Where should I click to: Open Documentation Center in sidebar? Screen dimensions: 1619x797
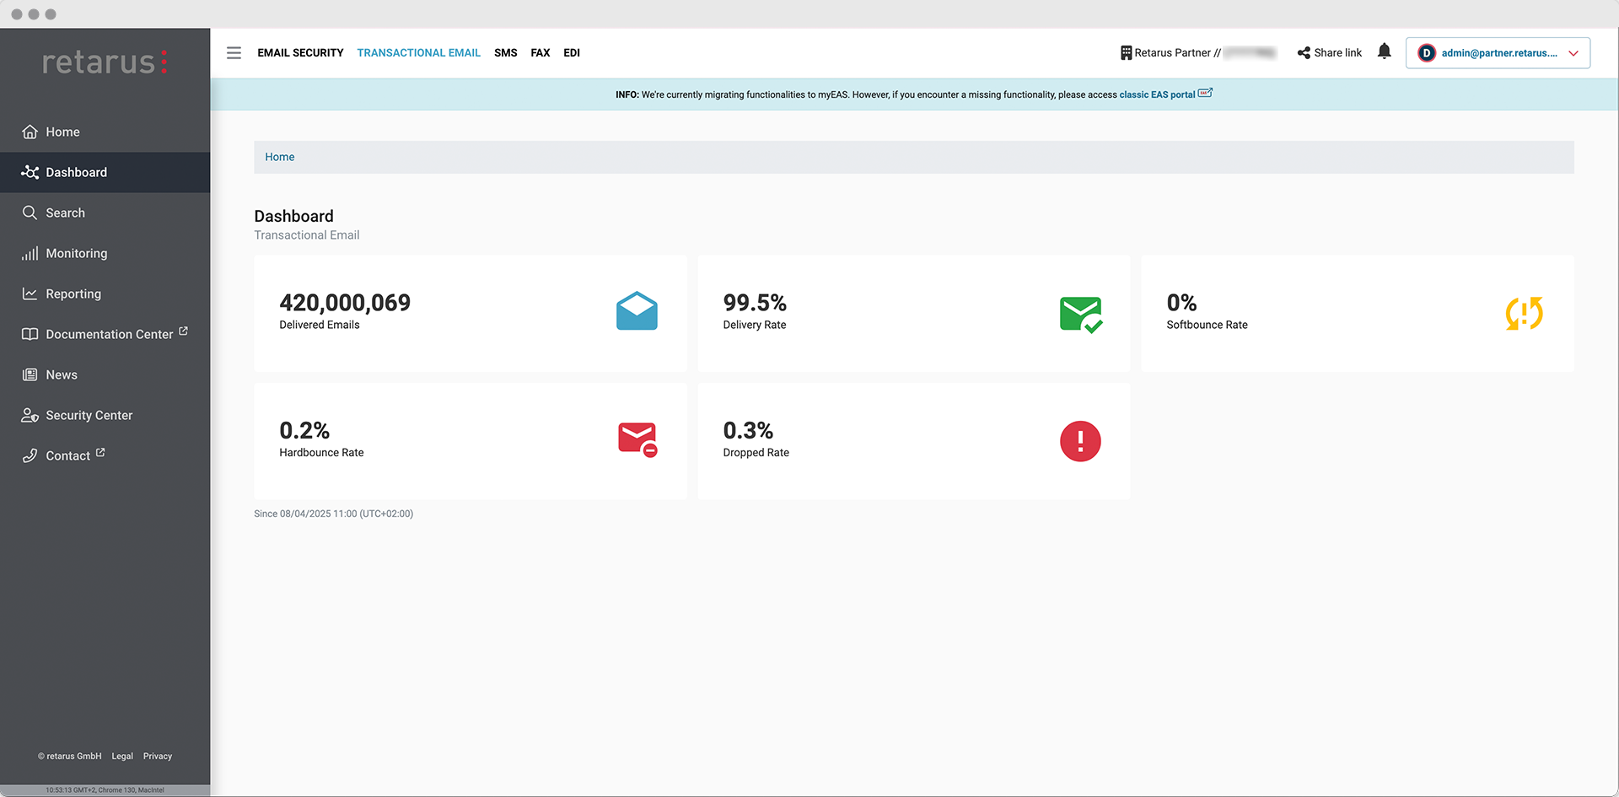point(105,334)
